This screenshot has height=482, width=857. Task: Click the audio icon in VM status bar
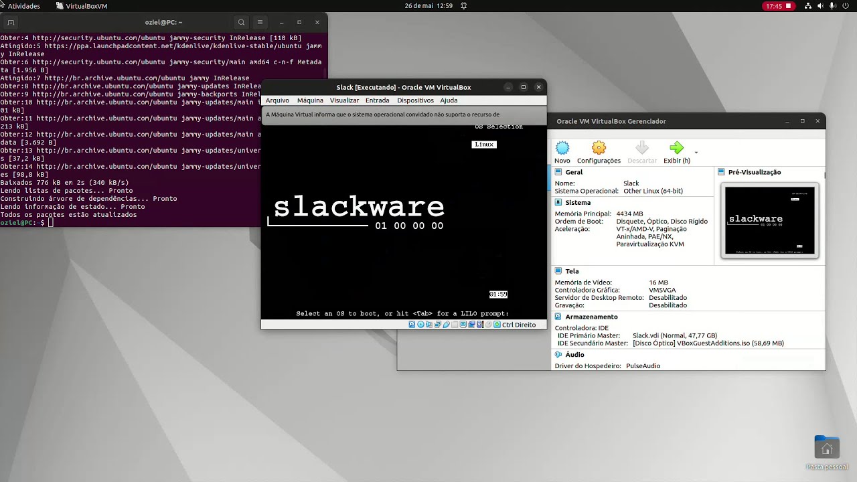tap(429, 325)
